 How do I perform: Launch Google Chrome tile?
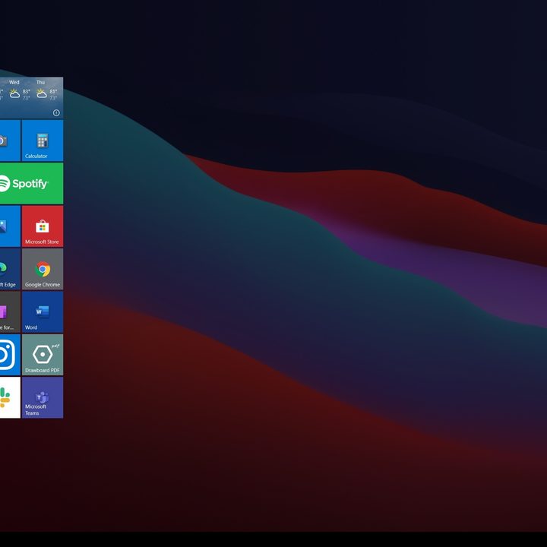point(43,269)
